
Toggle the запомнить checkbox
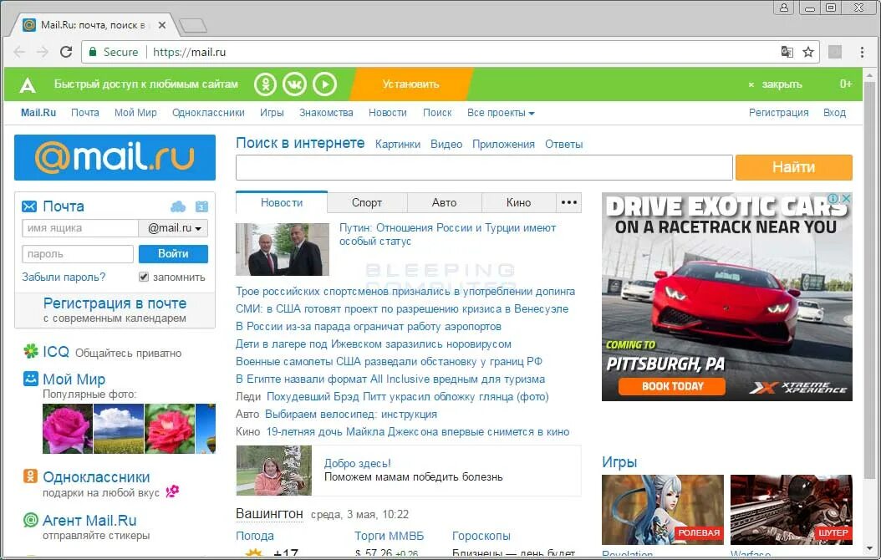pyautogui.click(x=144, y=277)
